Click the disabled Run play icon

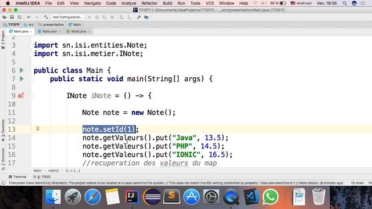coord(90,17)
